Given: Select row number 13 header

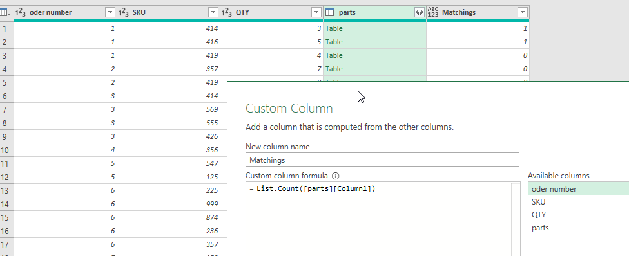Looking at the screenshot, I should tap(6, 190).
